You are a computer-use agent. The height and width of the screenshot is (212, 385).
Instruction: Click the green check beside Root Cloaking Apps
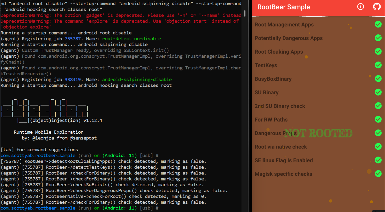(378, 52)
